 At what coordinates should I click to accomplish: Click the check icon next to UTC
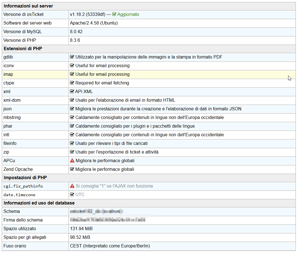click(x=72, y=194)
